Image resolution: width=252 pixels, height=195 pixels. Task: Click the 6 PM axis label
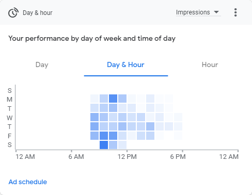178,157
